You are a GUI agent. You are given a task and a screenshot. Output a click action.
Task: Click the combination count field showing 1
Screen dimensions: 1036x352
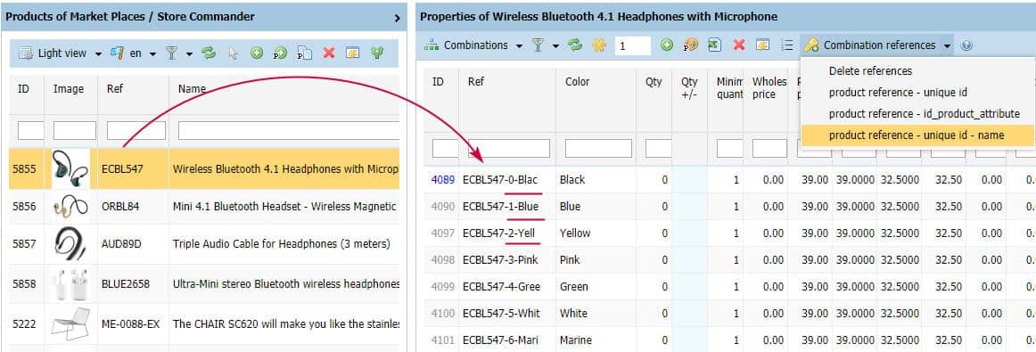633,45
